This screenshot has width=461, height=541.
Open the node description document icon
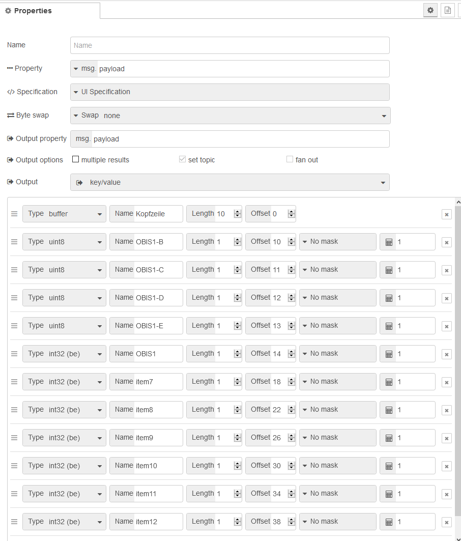coord(448,10)
